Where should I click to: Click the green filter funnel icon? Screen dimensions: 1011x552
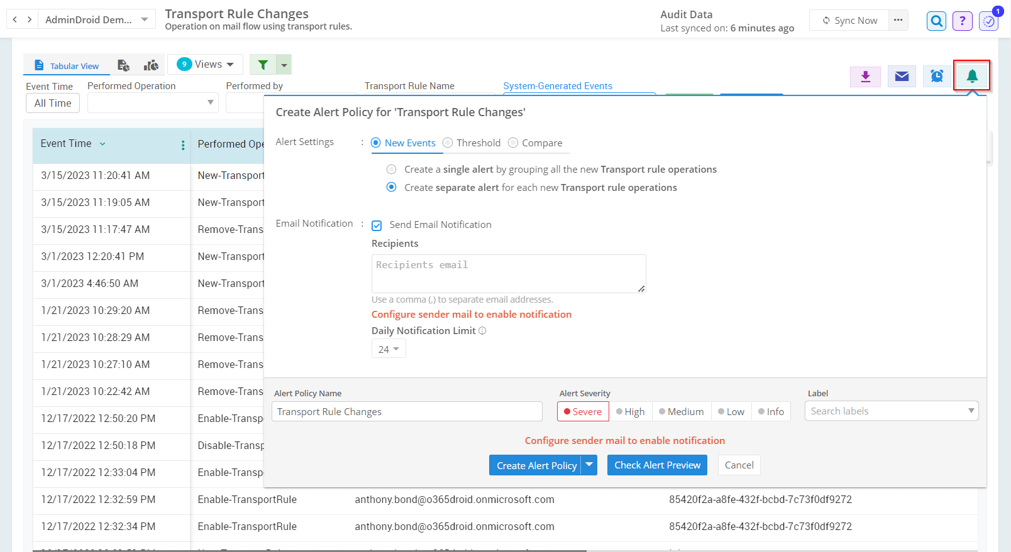[263, 65]
